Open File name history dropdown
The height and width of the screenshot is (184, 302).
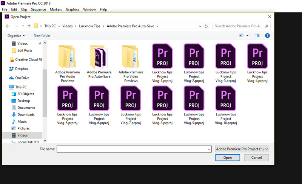[209, 149]
